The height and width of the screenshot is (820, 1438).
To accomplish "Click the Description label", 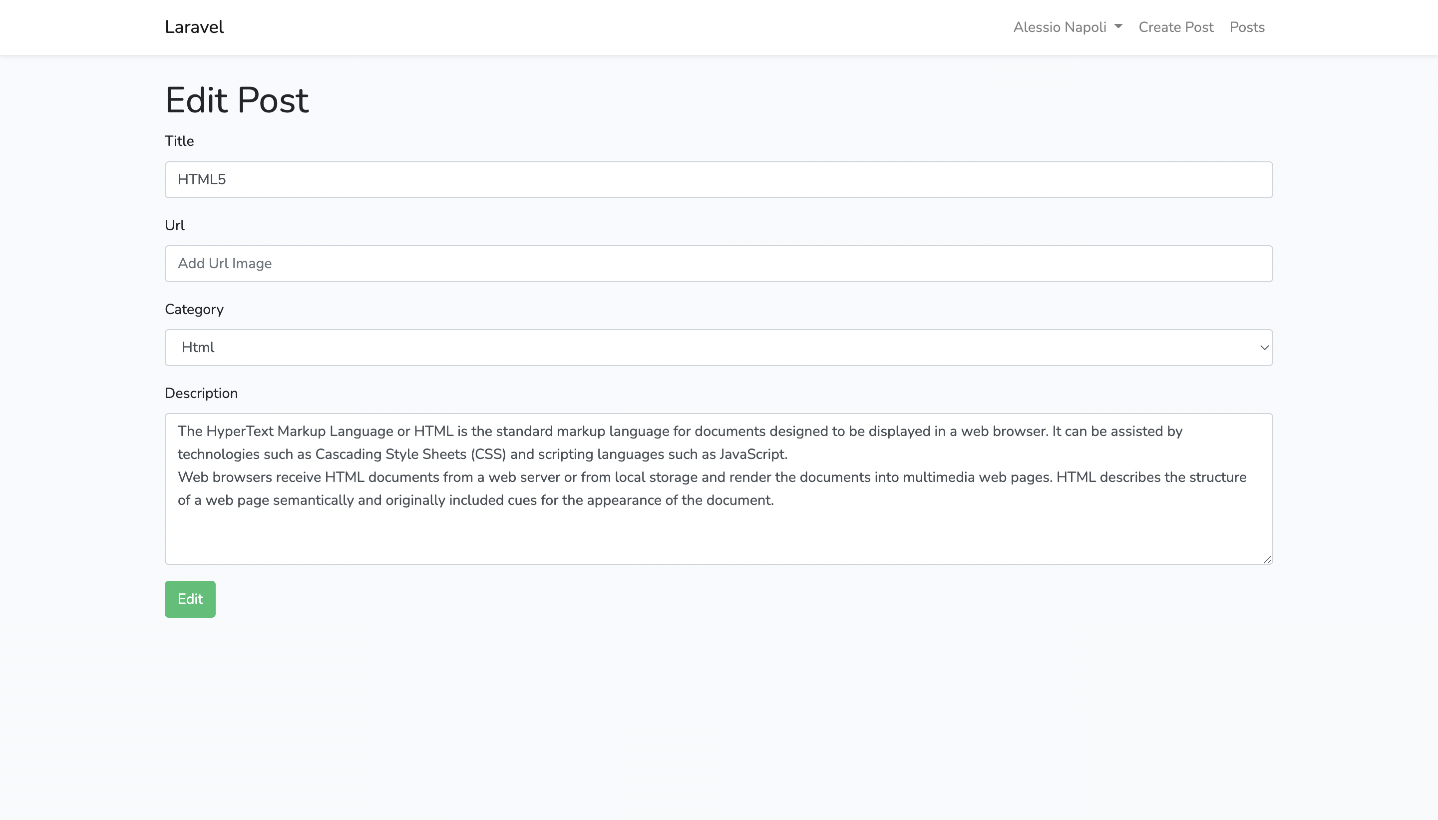I will click(201, 393).
